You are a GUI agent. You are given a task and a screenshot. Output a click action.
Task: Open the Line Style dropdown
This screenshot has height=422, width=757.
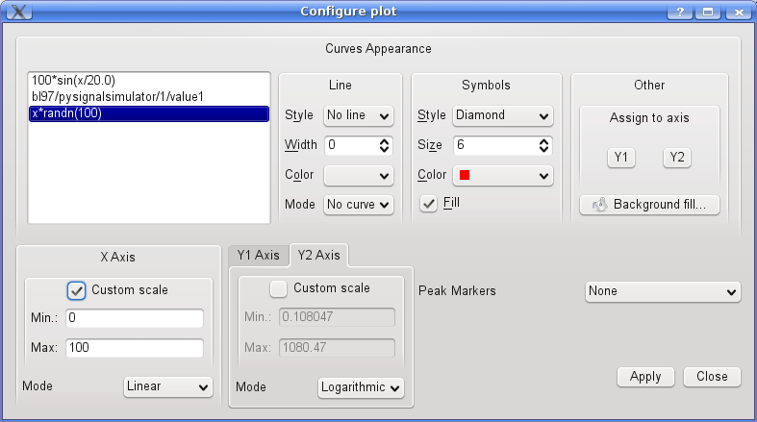point(359,116)
